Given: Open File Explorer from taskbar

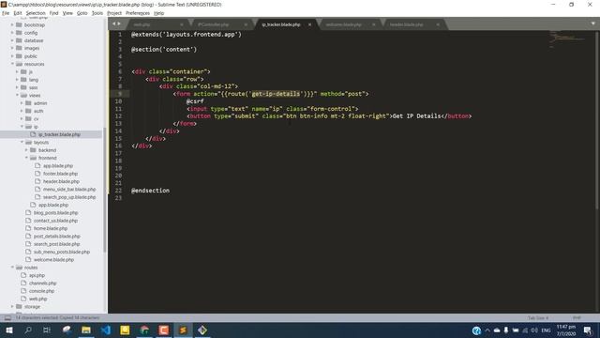Looking at the screenshot, I should 86,330.
